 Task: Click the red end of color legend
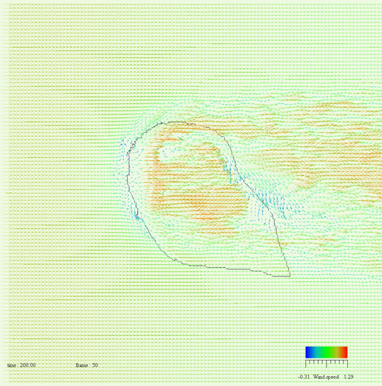[344, 352]
